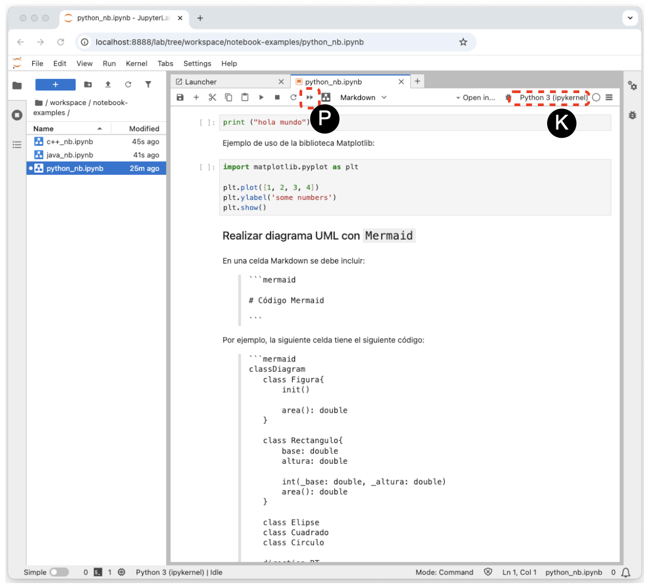Screen dimensions: 649x588
Task: Interrupt the kernel with stop icon
Action: point(277,97)
